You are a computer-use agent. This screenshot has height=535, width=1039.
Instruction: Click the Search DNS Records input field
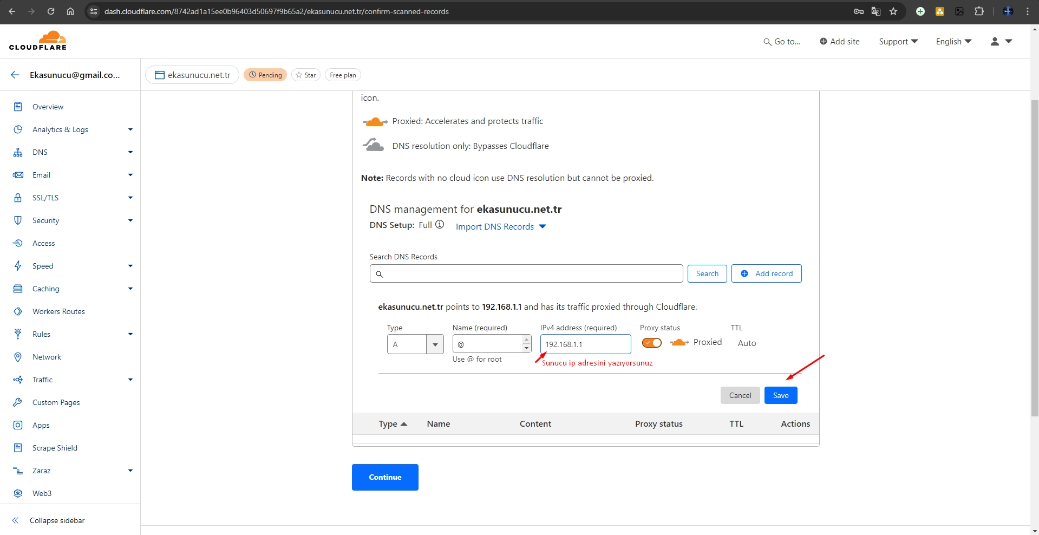(526, 273)
